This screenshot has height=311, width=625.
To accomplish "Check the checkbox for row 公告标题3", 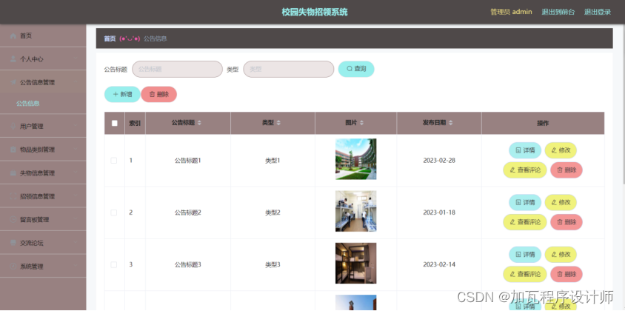I will click(113, 264).
